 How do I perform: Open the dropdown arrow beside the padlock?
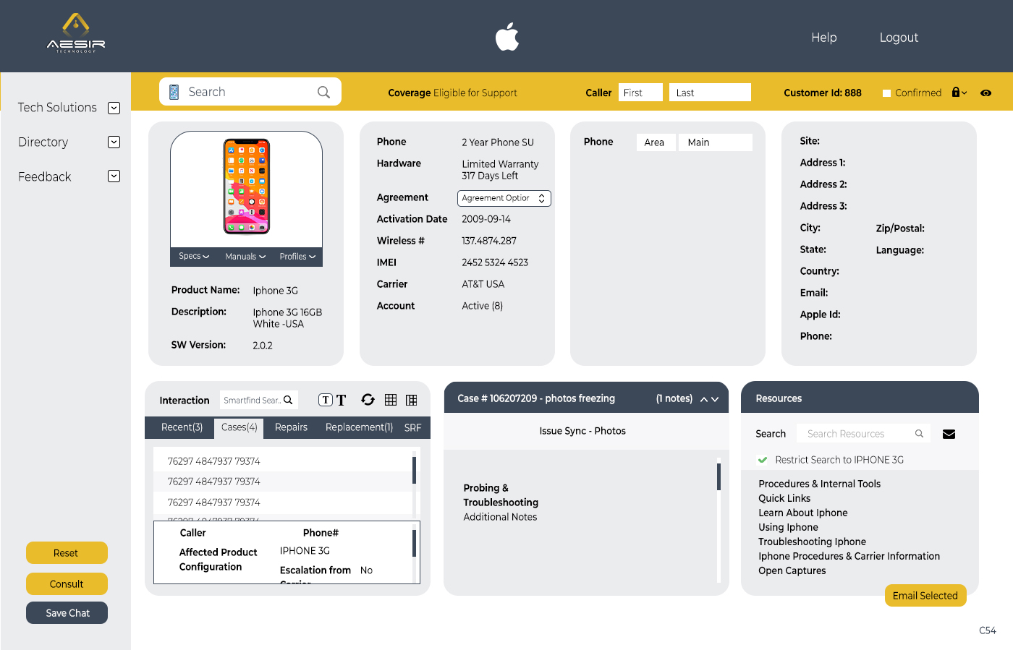pos(965,93)
